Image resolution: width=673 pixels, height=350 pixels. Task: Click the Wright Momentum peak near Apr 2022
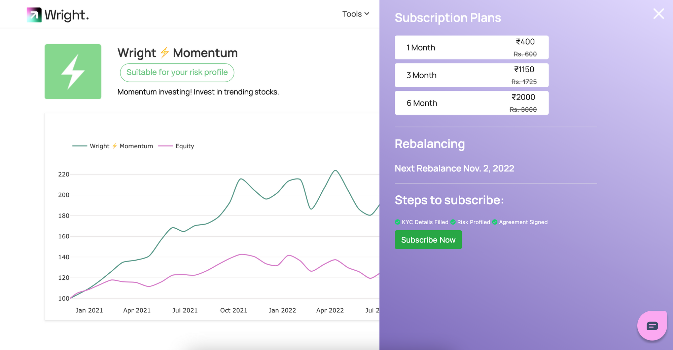335,170
